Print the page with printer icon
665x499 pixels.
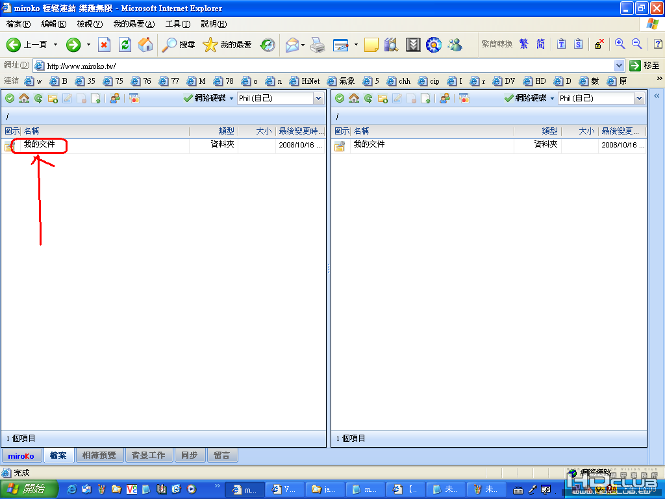click(x=318, y=45)
